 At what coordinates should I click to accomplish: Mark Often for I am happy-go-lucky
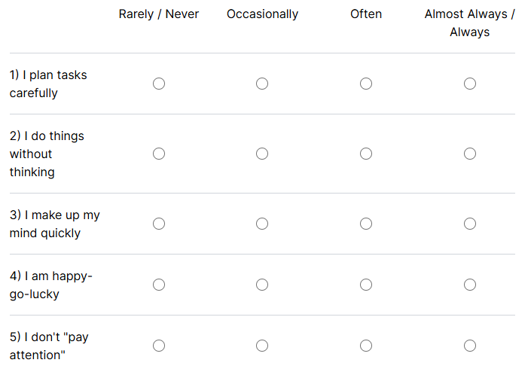[x=366, y=285]
